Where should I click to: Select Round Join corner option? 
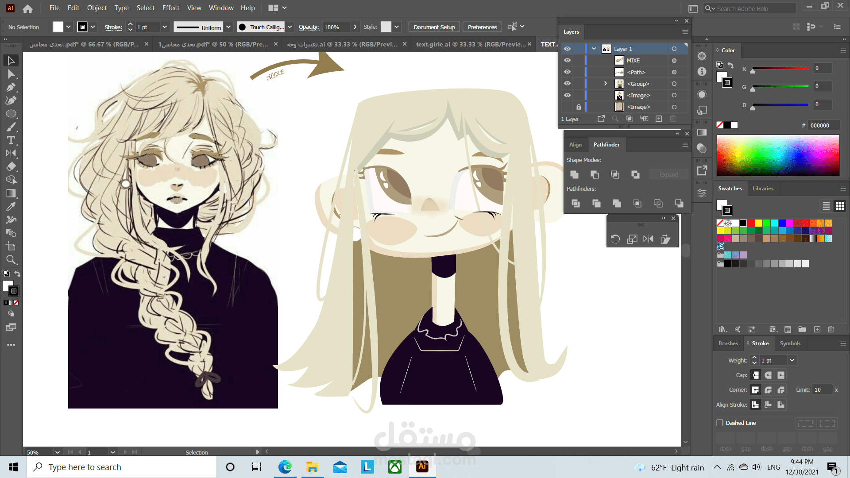click(x=768, y=390)
